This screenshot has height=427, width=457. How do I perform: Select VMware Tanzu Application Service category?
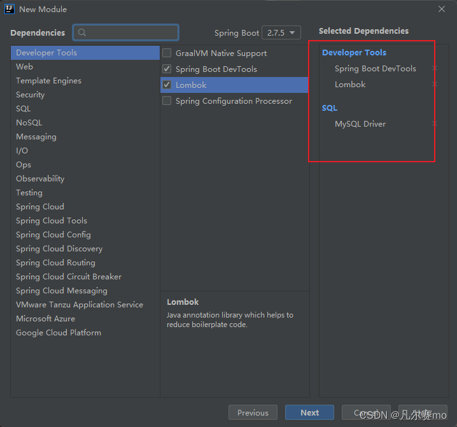(85, 305)
